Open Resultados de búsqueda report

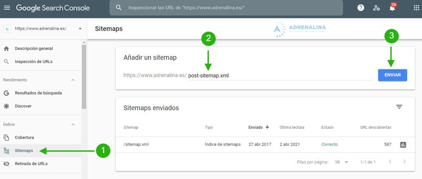[x=38, y=93]
